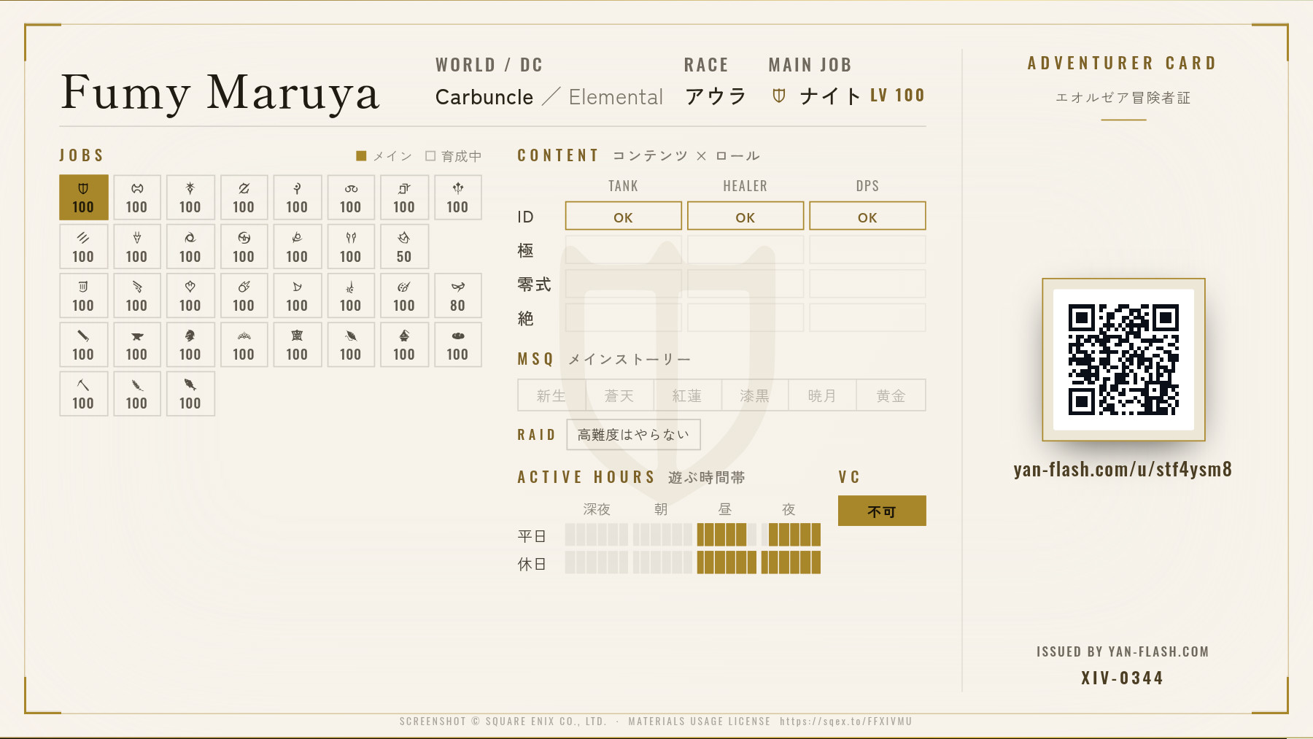
Task: Open the RAID 高難度はやらない box
Action: pyautogui.click(x=633, y=434)
